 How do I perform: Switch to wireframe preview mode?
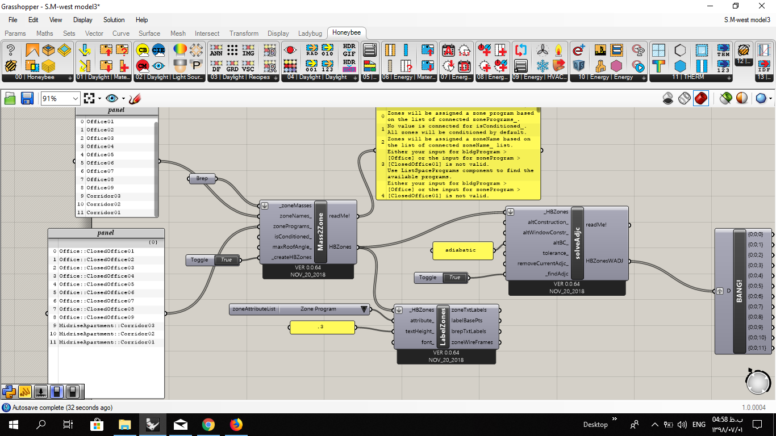(685, 99)
